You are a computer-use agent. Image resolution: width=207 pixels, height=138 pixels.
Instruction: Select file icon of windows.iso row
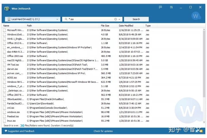5,112
